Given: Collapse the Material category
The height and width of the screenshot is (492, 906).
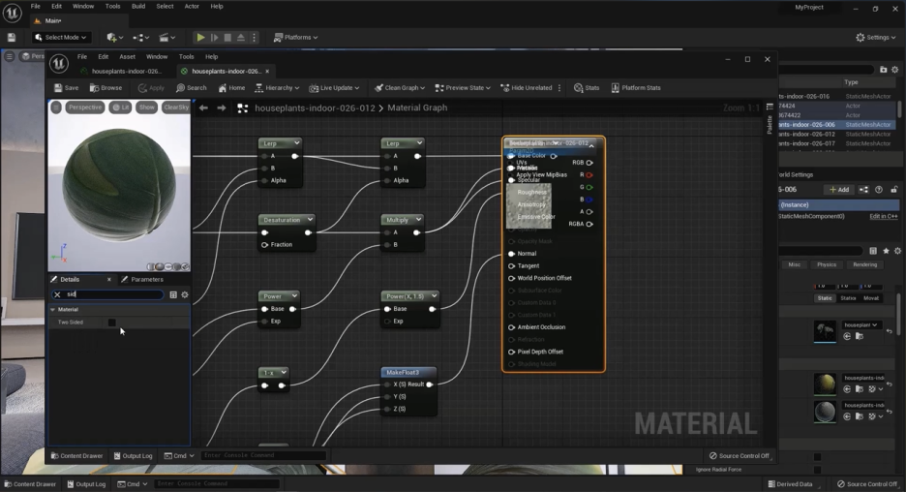Looking at the screenshot, I should click(x=52, y=310).
